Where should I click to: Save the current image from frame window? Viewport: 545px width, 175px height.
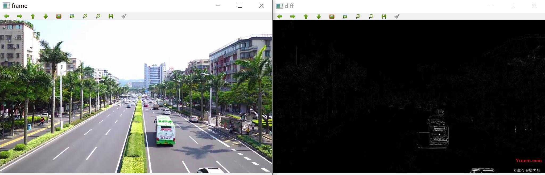coord(111,16)
